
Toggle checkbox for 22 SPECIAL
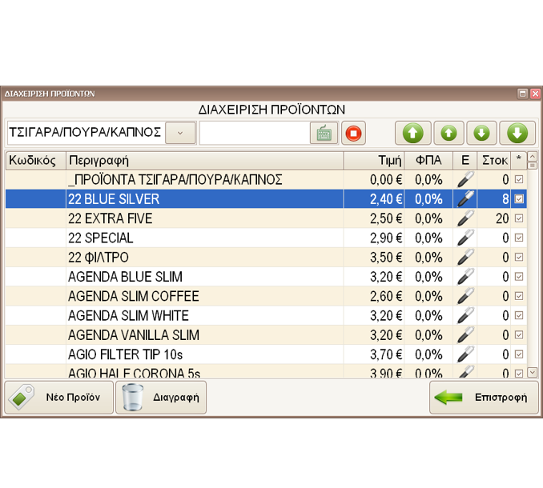(x=519, y=238)
